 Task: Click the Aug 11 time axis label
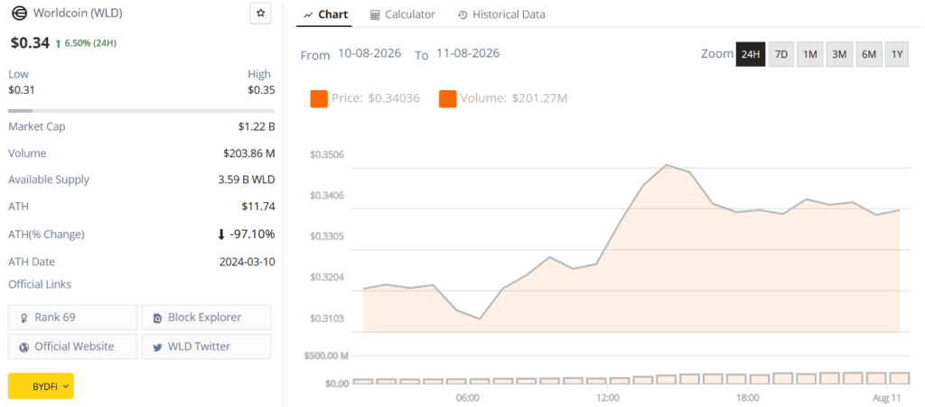click(889, 398)
